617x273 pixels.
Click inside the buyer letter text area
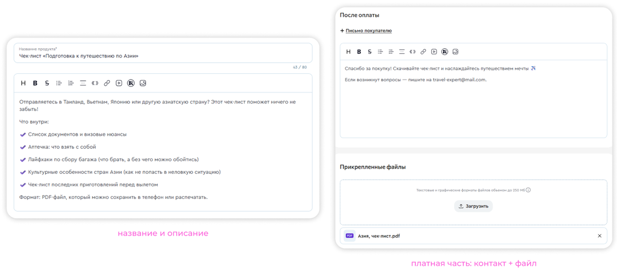pyautogui.click(x=474, y=99)
